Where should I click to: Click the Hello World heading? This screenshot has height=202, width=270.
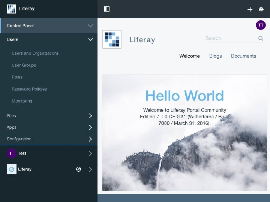point(184,96)
